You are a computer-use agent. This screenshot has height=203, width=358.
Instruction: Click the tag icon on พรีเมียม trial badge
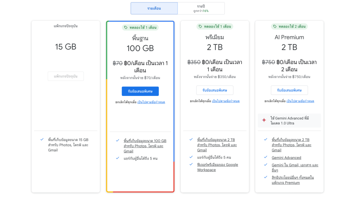200,26
